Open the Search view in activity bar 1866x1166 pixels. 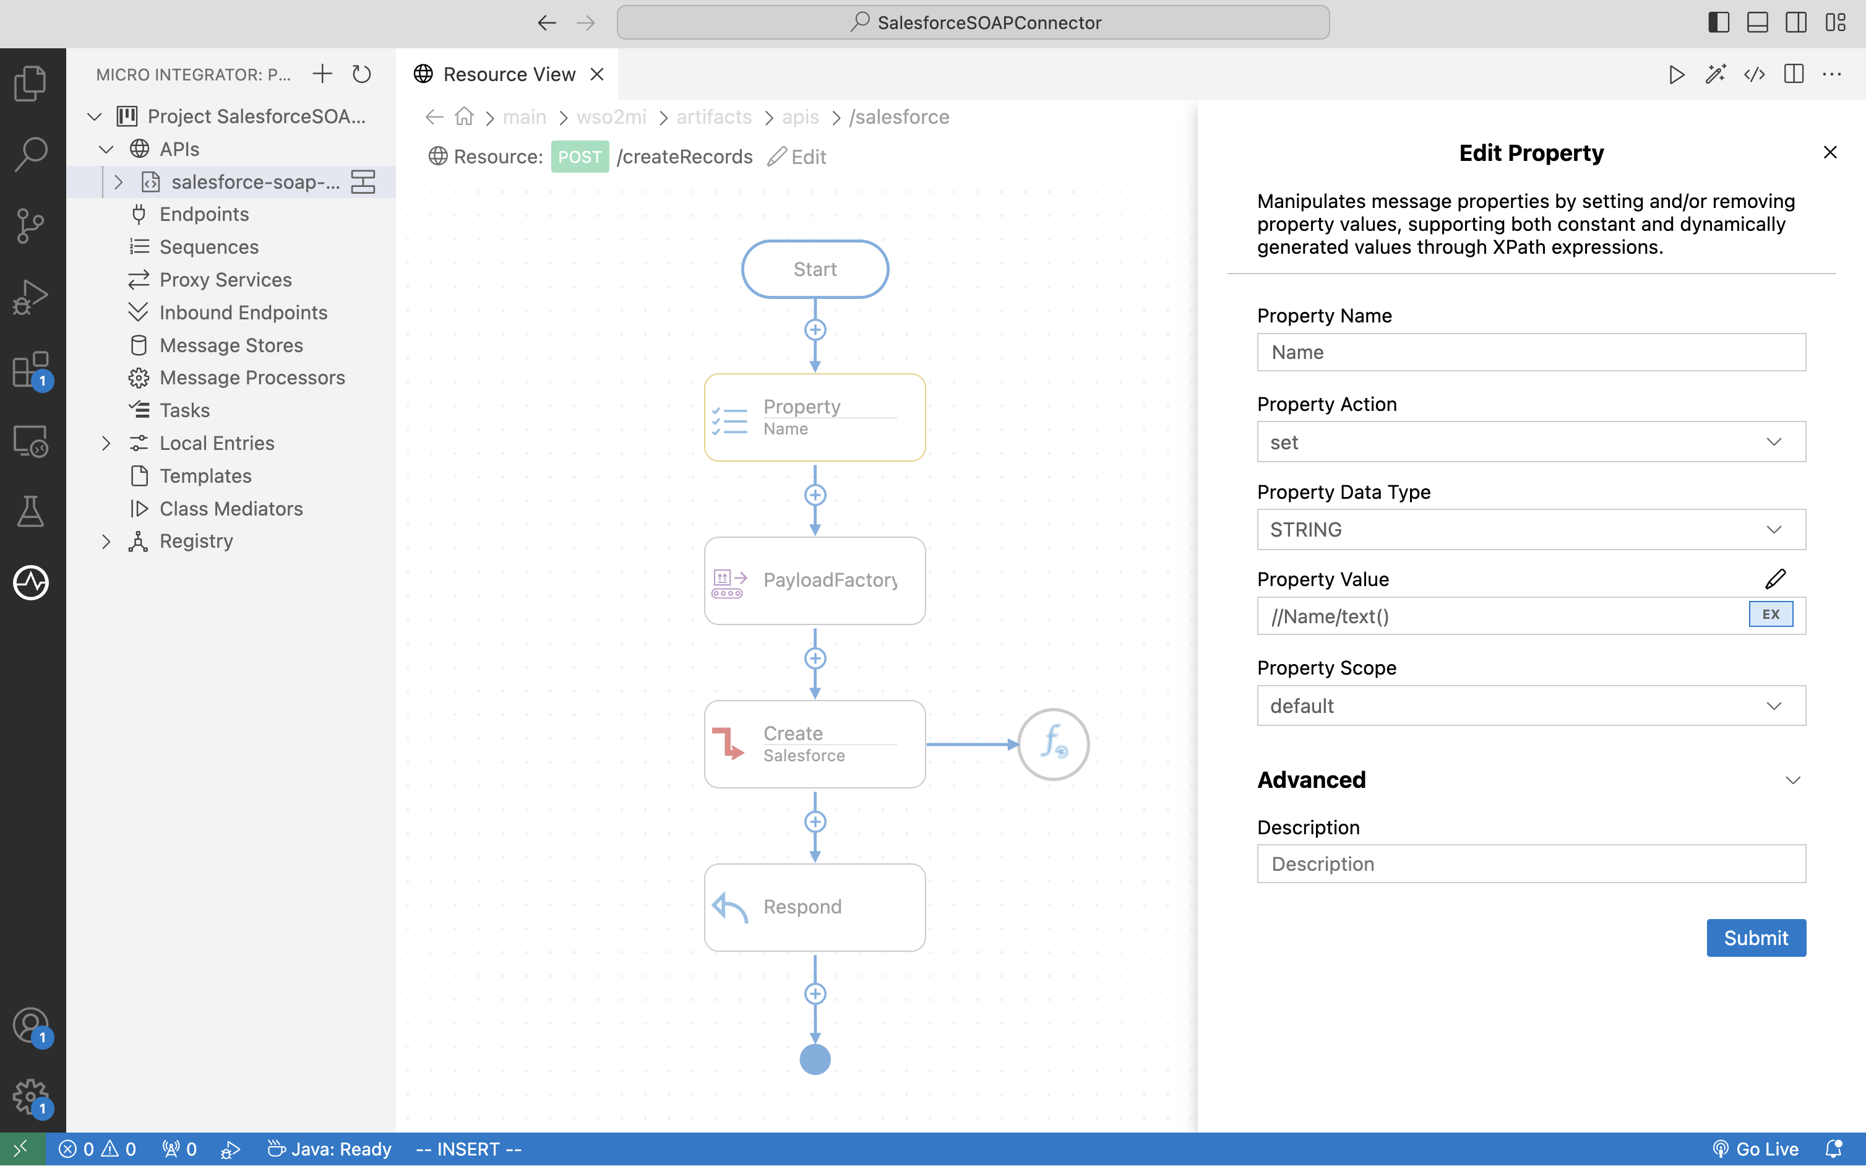(x=31, y=153)
